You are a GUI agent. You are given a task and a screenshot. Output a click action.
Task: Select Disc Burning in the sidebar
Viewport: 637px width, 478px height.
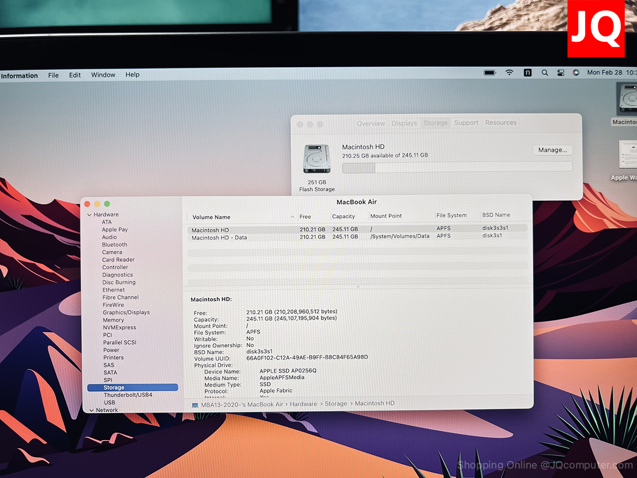(119, 282)
